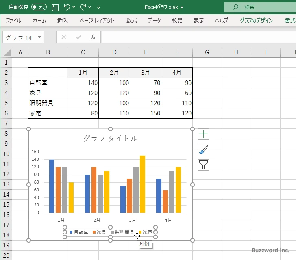This screenshot has width=296, height=260.
Task: Redo the last undone action
Action: [x=83, y=7]
